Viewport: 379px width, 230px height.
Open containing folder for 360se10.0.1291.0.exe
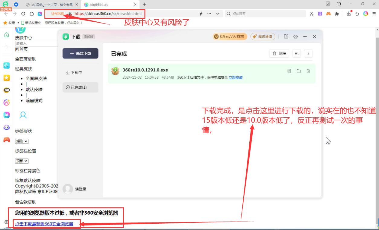(x=299, y=71)
